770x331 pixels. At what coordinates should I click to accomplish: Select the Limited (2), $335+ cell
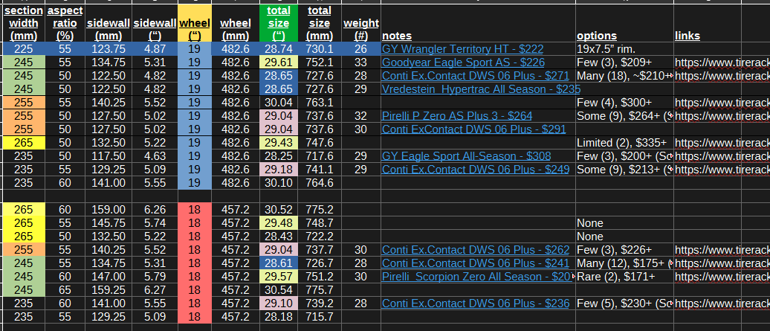coord(624,142)
